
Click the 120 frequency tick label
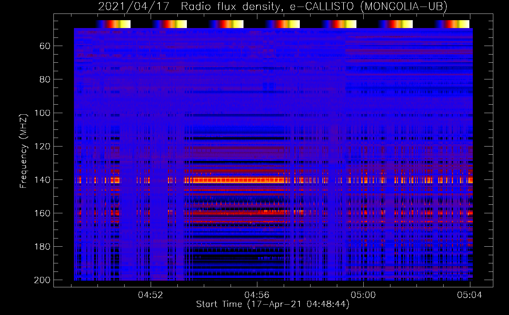pyautogui.click(x=42, y=146)
